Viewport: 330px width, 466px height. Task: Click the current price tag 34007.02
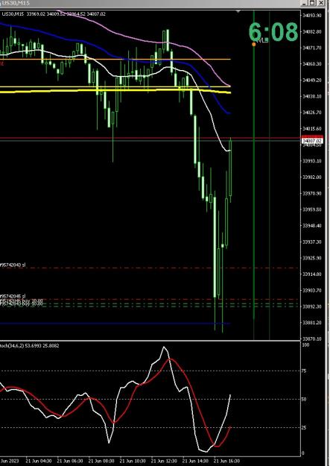click(x=312, y=141)
